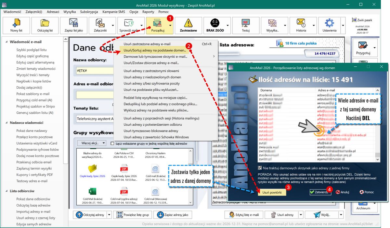390x228 pixels.
Task: Open the Raporty menu
Action: coord(148,12)
